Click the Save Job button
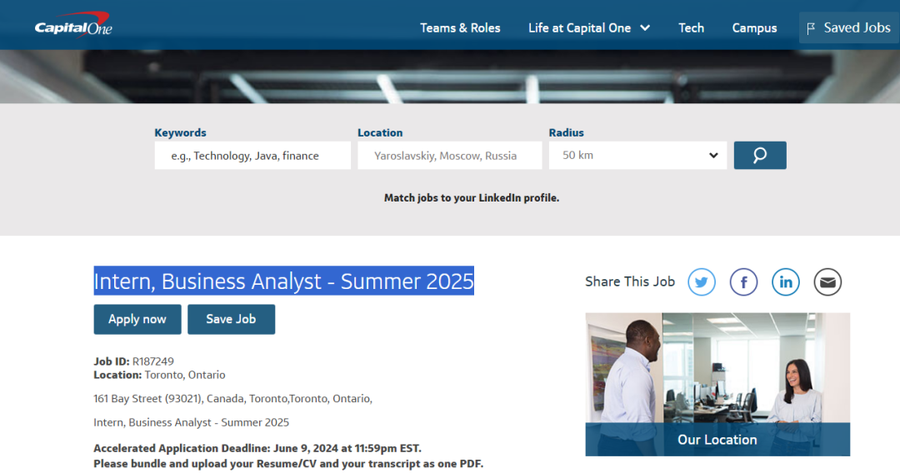This screenshot has width=900, height=473. click(x=232, y=319)
